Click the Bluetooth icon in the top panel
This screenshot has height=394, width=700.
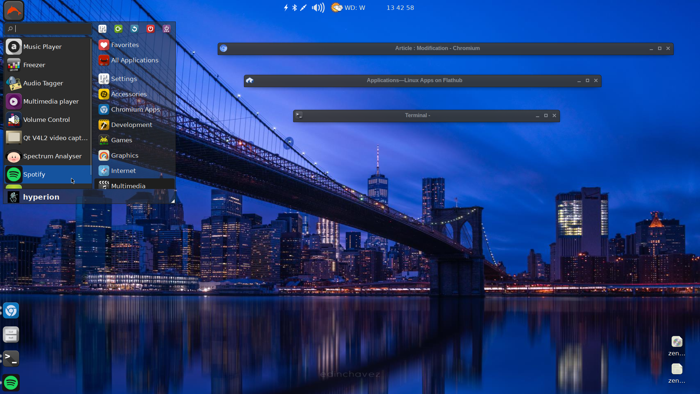295,7
